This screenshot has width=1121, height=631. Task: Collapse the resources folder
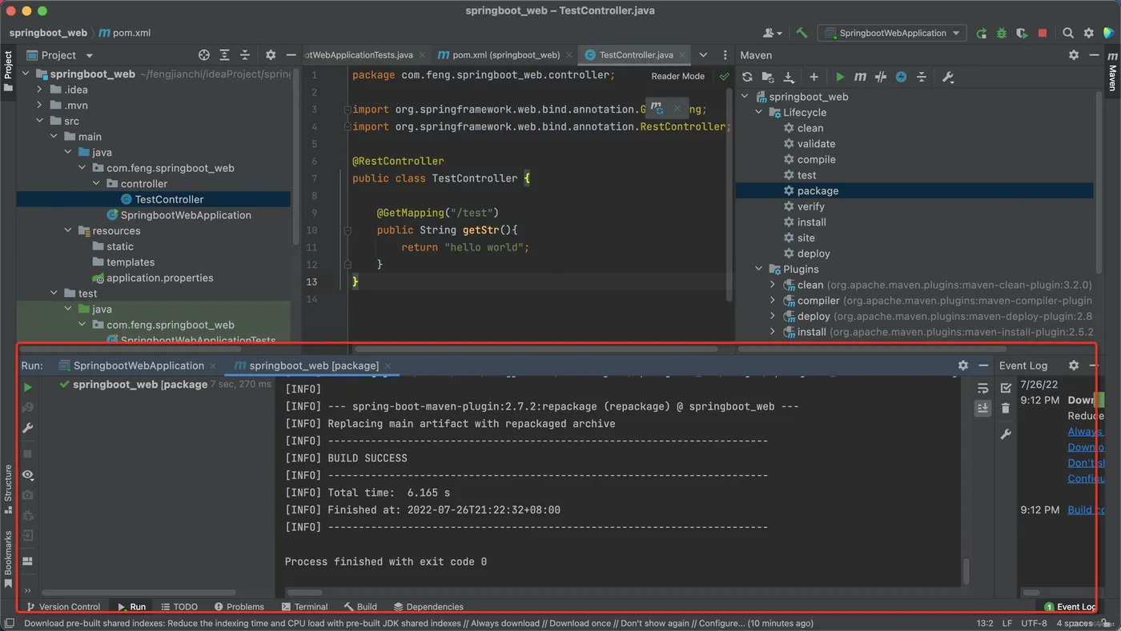(68, 230)
